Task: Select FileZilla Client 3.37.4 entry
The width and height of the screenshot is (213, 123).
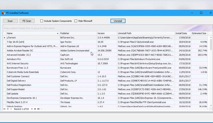Action: pyautogui.click(x=17, y=102)
